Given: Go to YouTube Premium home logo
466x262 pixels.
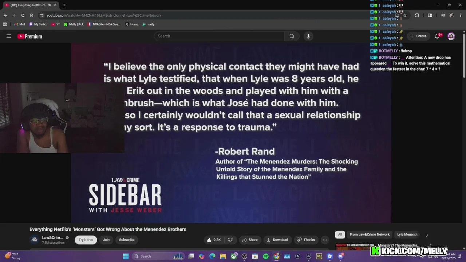Looking at the screenshot, I should coord(30,36).
